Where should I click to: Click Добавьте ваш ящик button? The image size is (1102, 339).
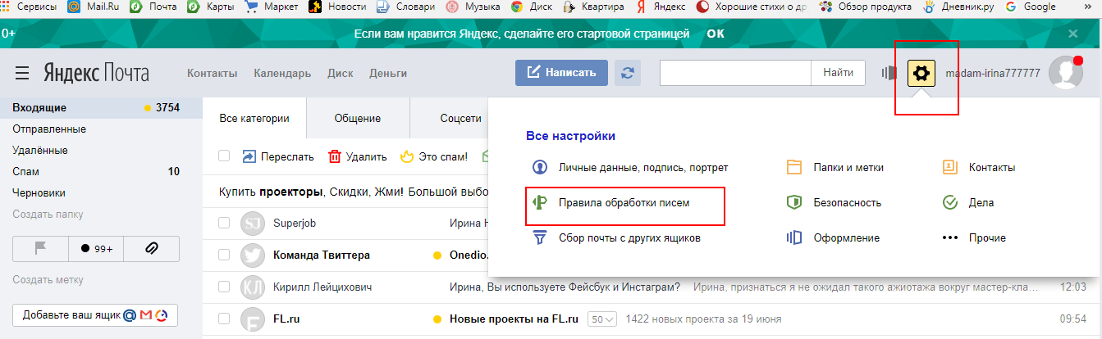tap(95, 315)
